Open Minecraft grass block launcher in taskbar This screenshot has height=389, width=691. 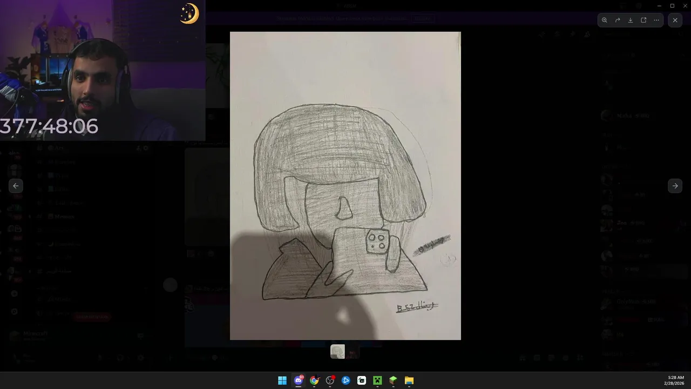pyautogui.click(x=393, y=380)
